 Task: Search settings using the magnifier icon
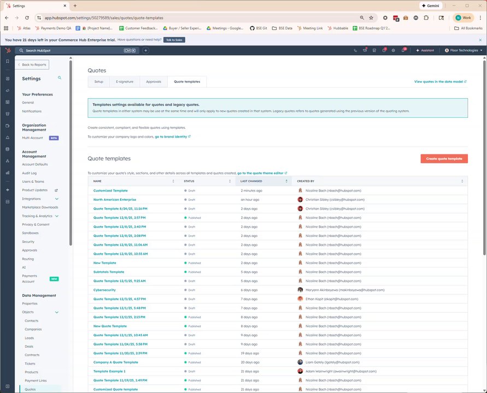point(60,78)
